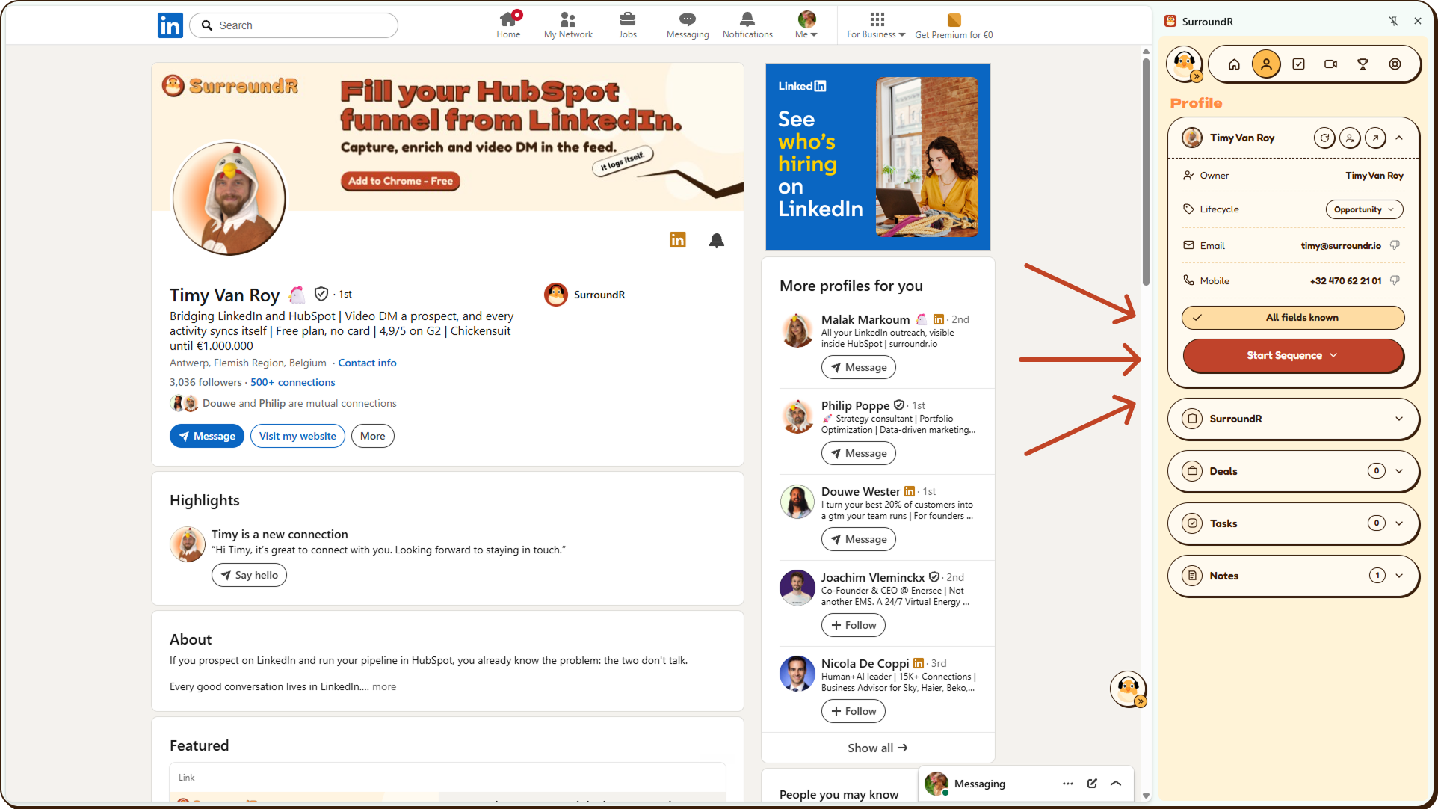Select the SurroundR profile tab icon

[1266, 64]
